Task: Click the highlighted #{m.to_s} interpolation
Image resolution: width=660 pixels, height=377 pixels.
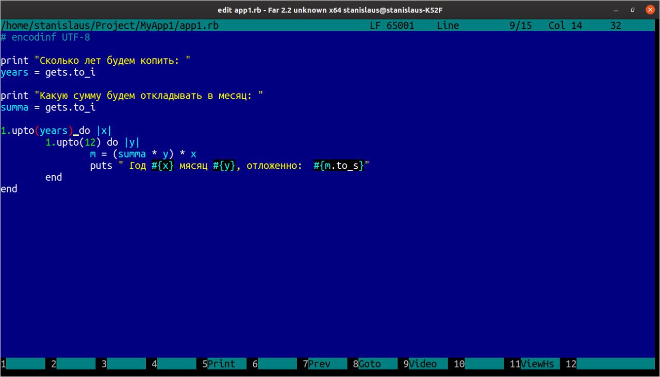Action: 339,165
